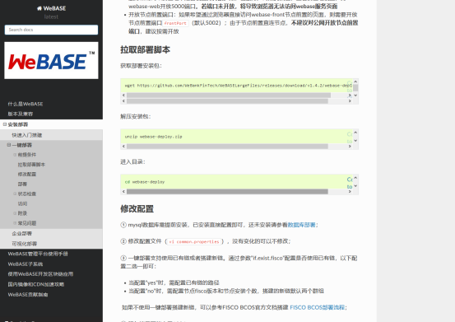
Task: Click the vi common.properties inline code
Action: 194,241
